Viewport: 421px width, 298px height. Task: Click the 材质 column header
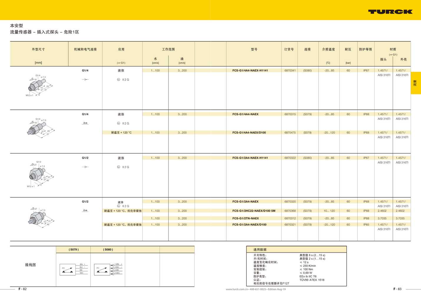pyautogui.click(x=393, y=49)
